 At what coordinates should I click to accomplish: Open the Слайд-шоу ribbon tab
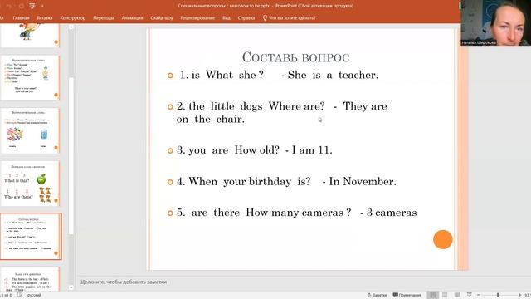[162, 18]
